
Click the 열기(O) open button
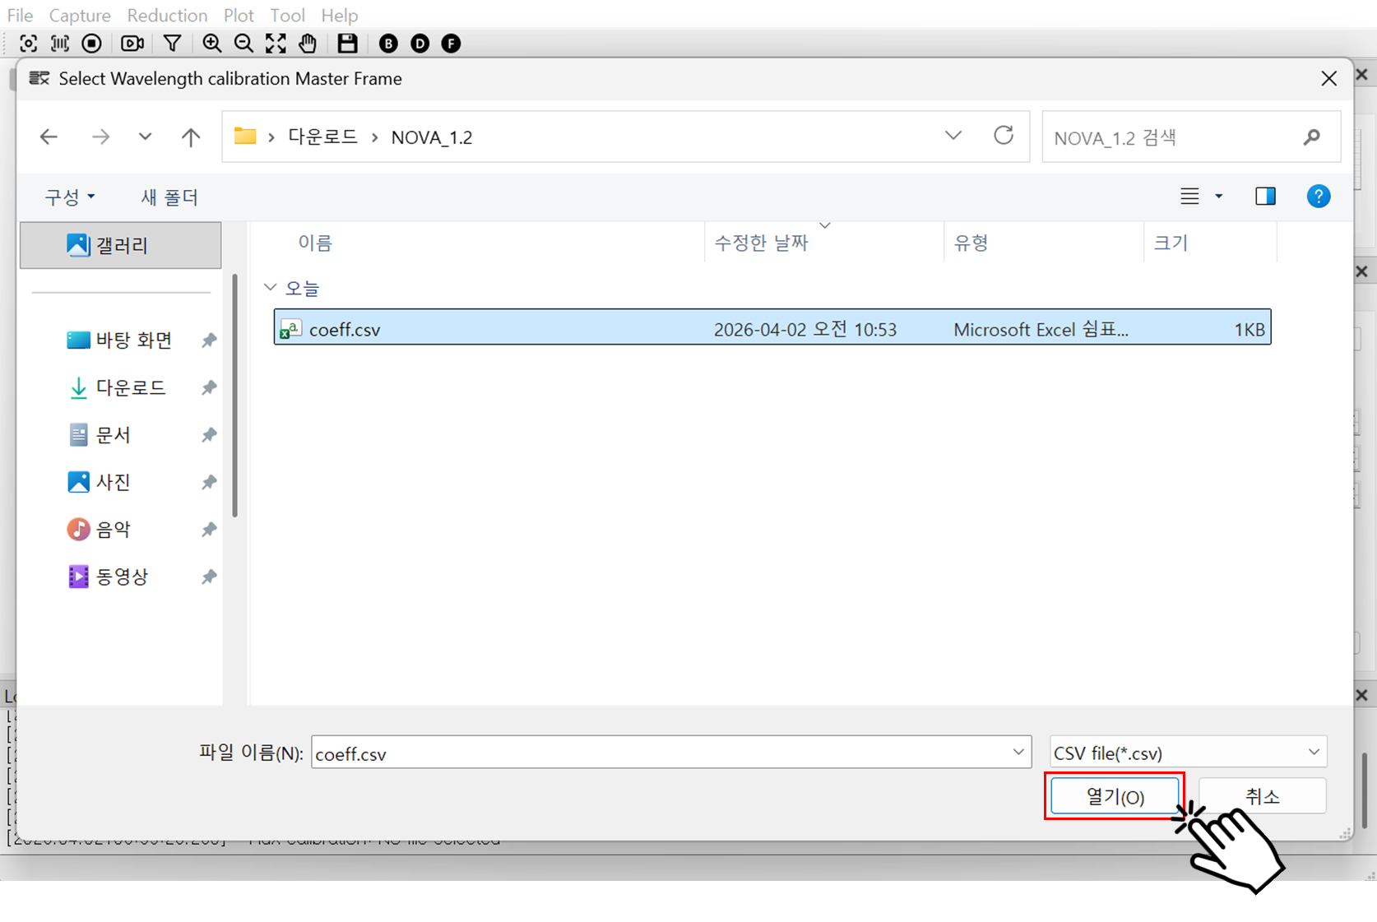click(1115, 796)
